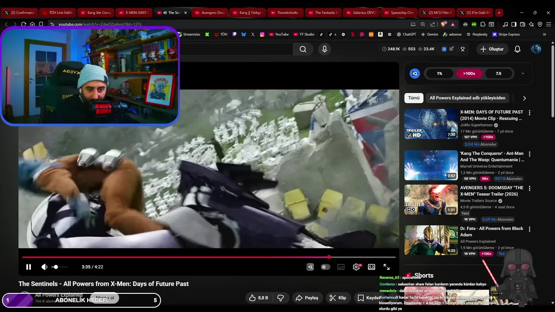Open the Streamlabs bookmark
Viewport: 555px width, 312px height.
(x=188, y=34)
